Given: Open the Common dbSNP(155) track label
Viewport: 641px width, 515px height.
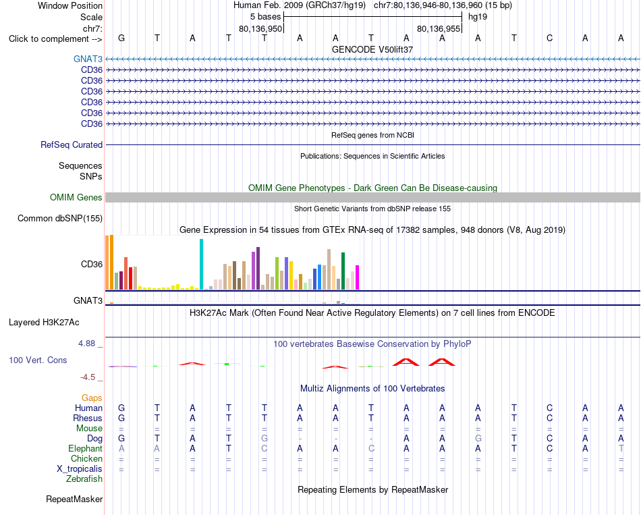Looking at the screenshot, I should click(60, 219).
